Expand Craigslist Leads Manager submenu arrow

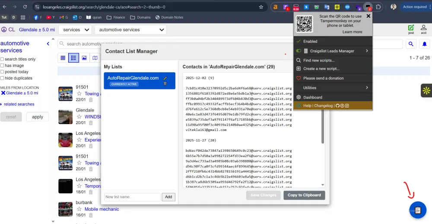pyautogui.click(x=367, y=51)
